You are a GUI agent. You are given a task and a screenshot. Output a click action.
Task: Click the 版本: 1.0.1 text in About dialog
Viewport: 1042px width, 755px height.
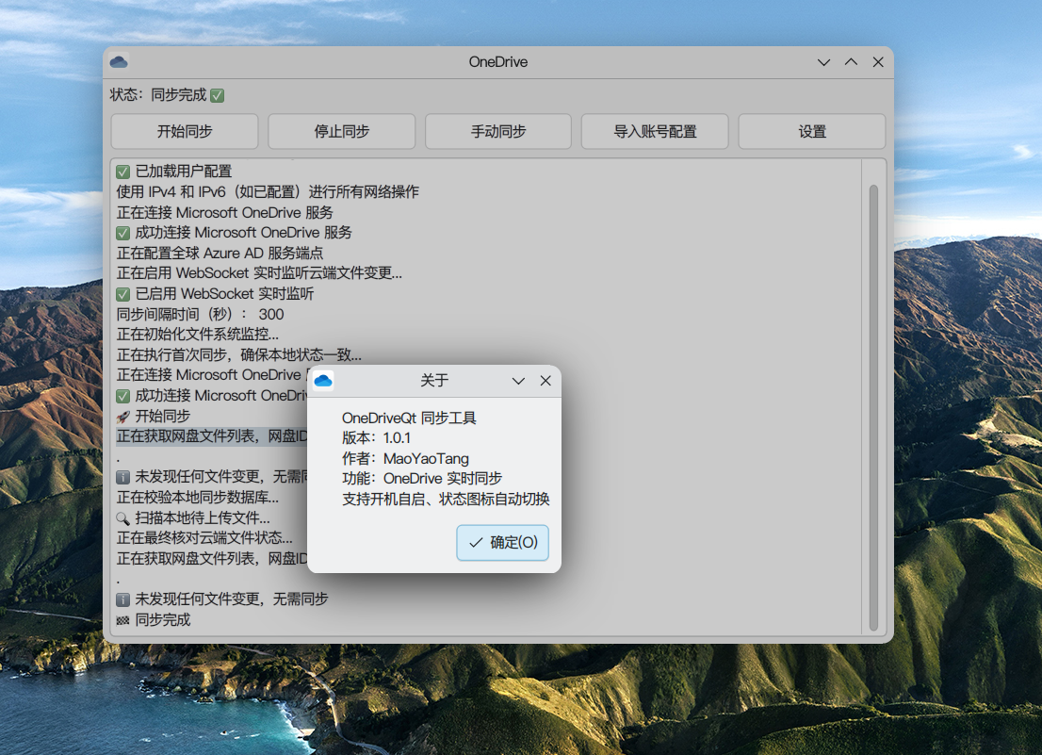[376, 438]
